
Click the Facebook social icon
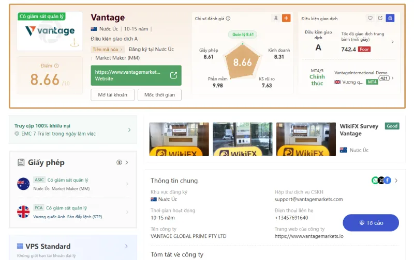coord(387,180)
